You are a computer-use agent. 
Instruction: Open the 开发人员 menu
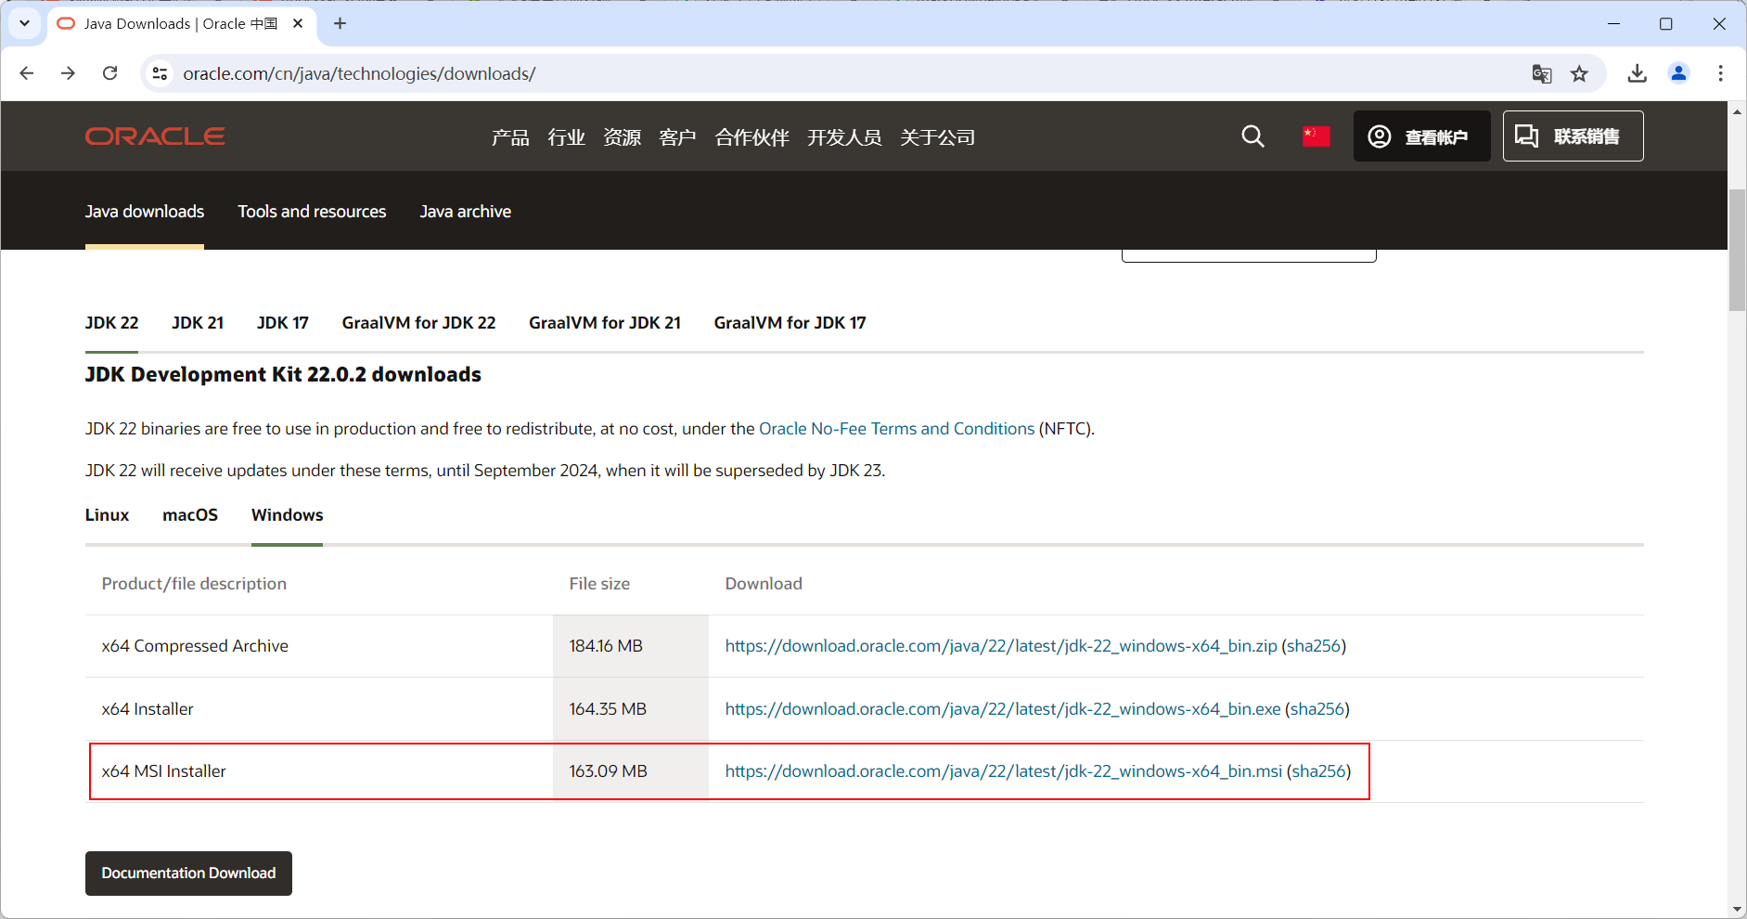(x=844, y=137)
